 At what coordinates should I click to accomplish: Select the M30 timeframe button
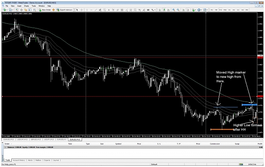(x=225, y=10)
